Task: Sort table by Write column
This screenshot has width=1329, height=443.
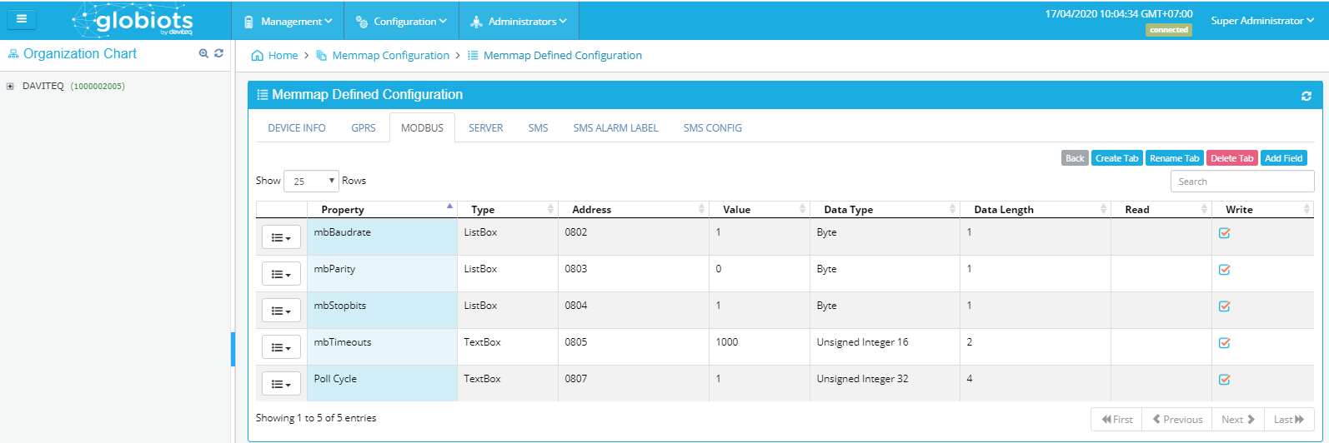Action: click(x=1263, y=210)
